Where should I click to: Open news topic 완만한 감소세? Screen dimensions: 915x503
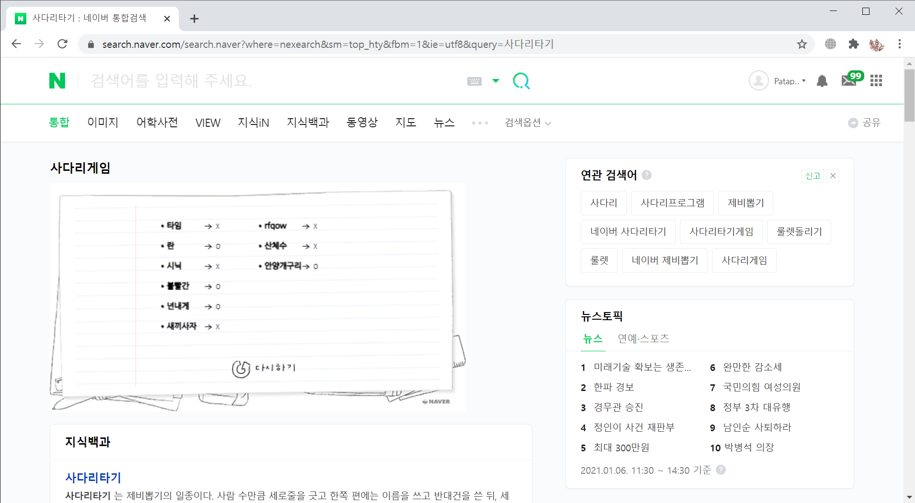point(752,367)
